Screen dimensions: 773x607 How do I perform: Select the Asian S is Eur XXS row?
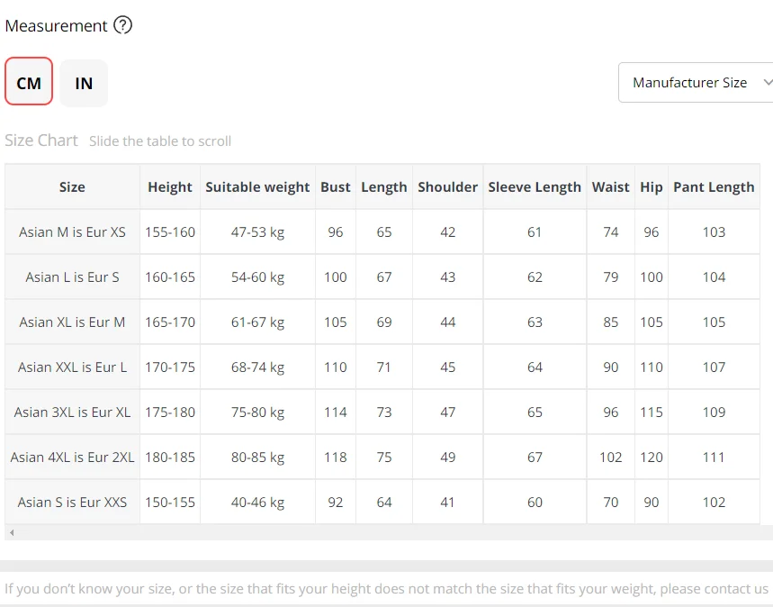point(72,503)
